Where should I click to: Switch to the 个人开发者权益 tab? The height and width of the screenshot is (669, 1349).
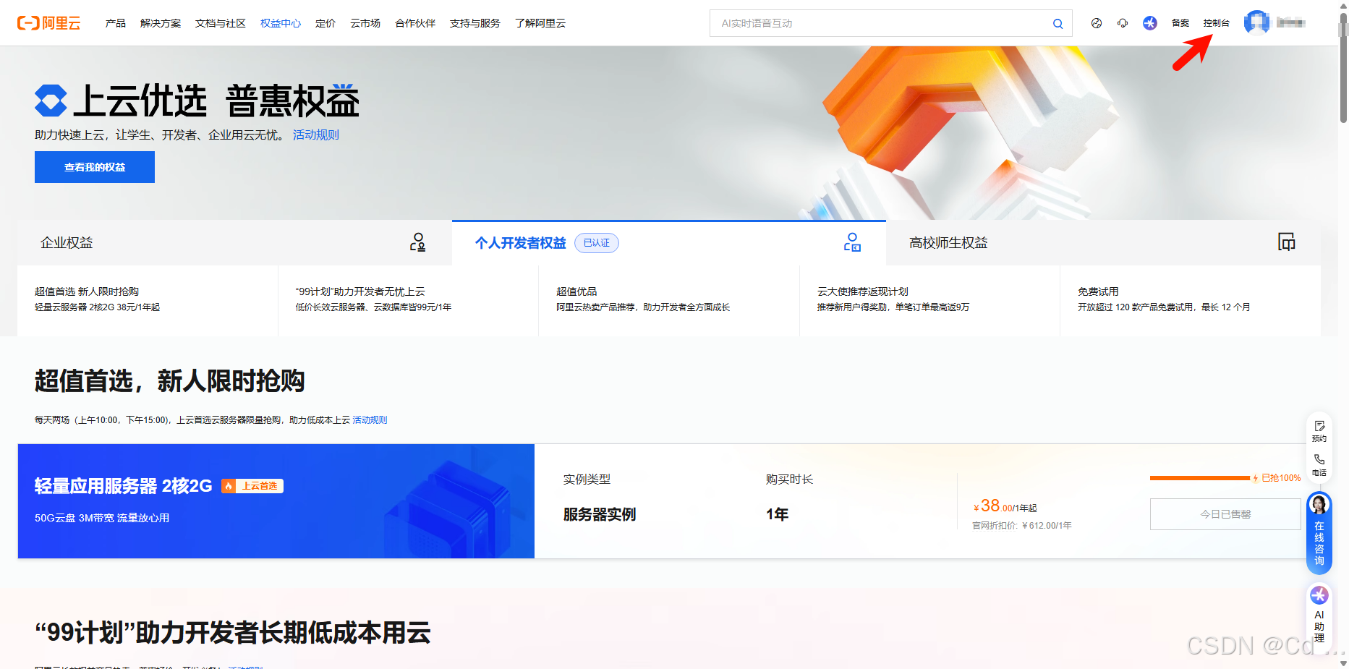tap(669, 242)
